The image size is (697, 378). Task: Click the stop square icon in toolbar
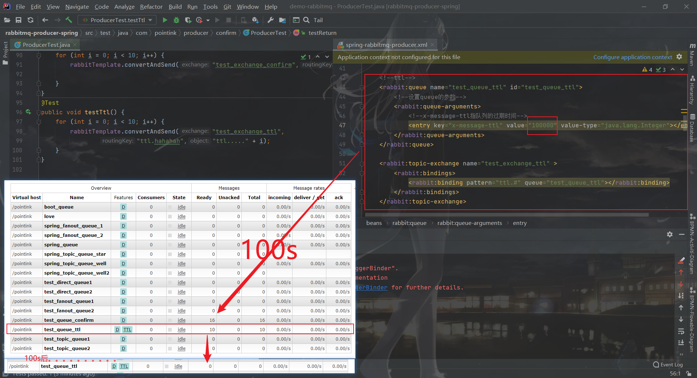(229, 20)
